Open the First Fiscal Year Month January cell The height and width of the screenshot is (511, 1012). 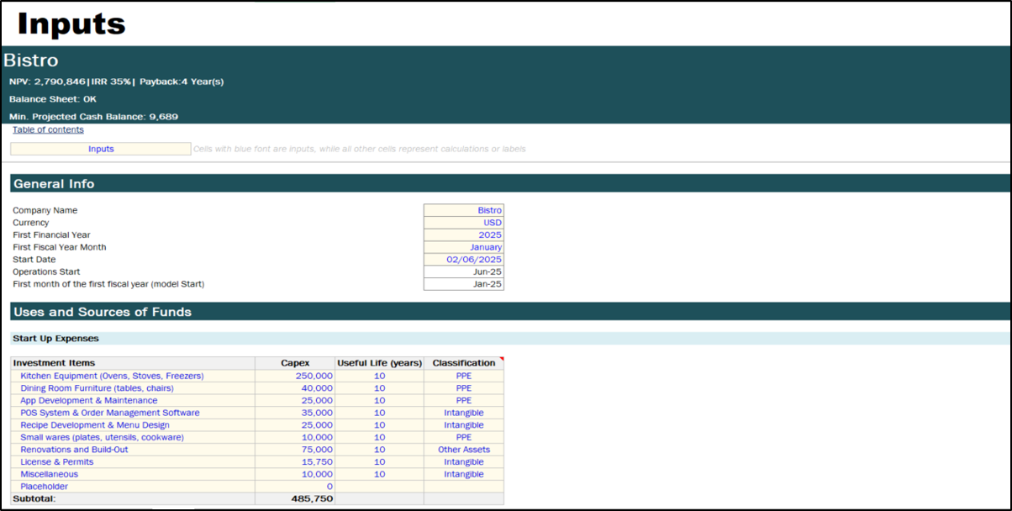click(x=464, y=247)
